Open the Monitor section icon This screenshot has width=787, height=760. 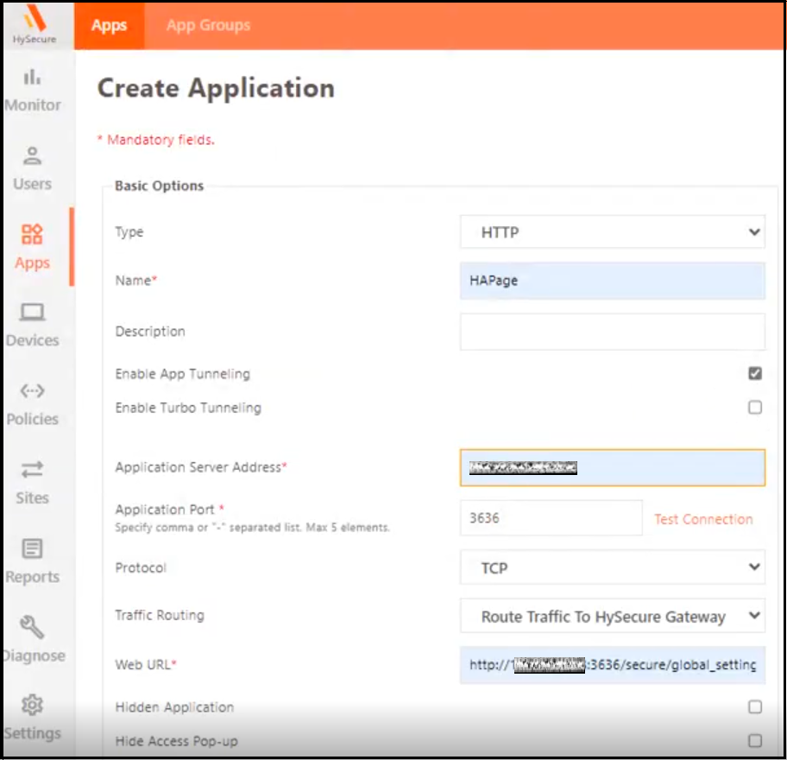32,78
